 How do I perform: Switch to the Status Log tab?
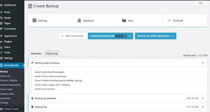[x=52, y=53]
